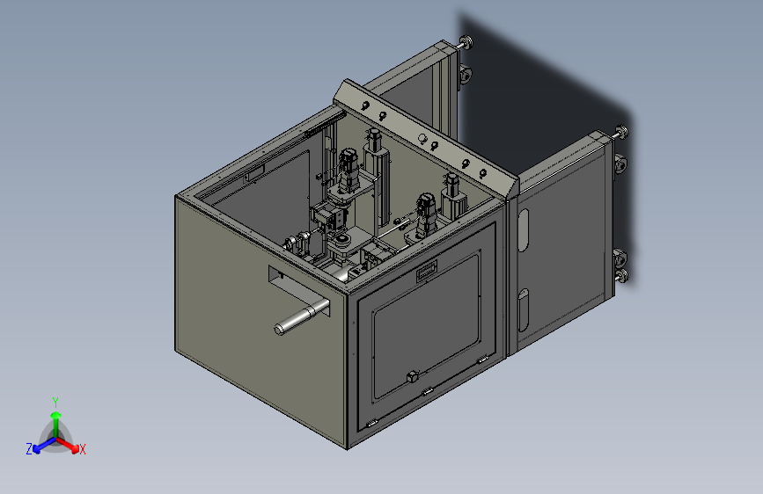Click the red X axis of the triad
This screenshot has width=763, height=494.
click(68, 445)
